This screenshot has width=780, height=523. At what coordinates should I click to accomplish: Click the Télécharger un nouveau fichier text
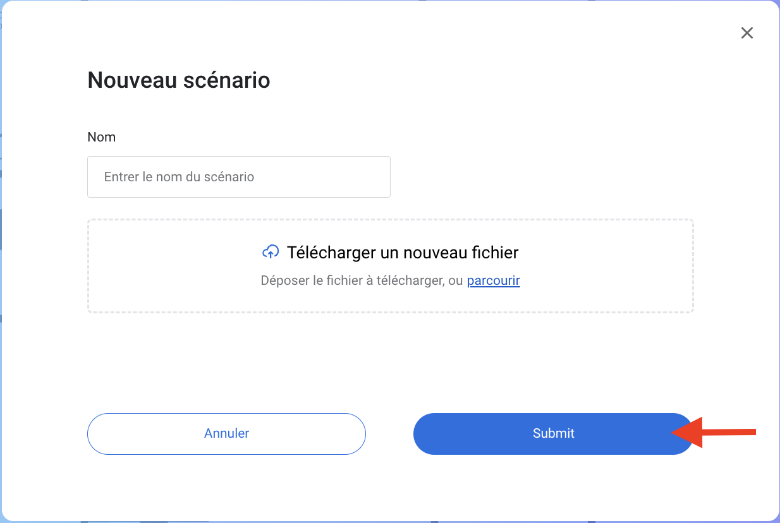(402, 253)
